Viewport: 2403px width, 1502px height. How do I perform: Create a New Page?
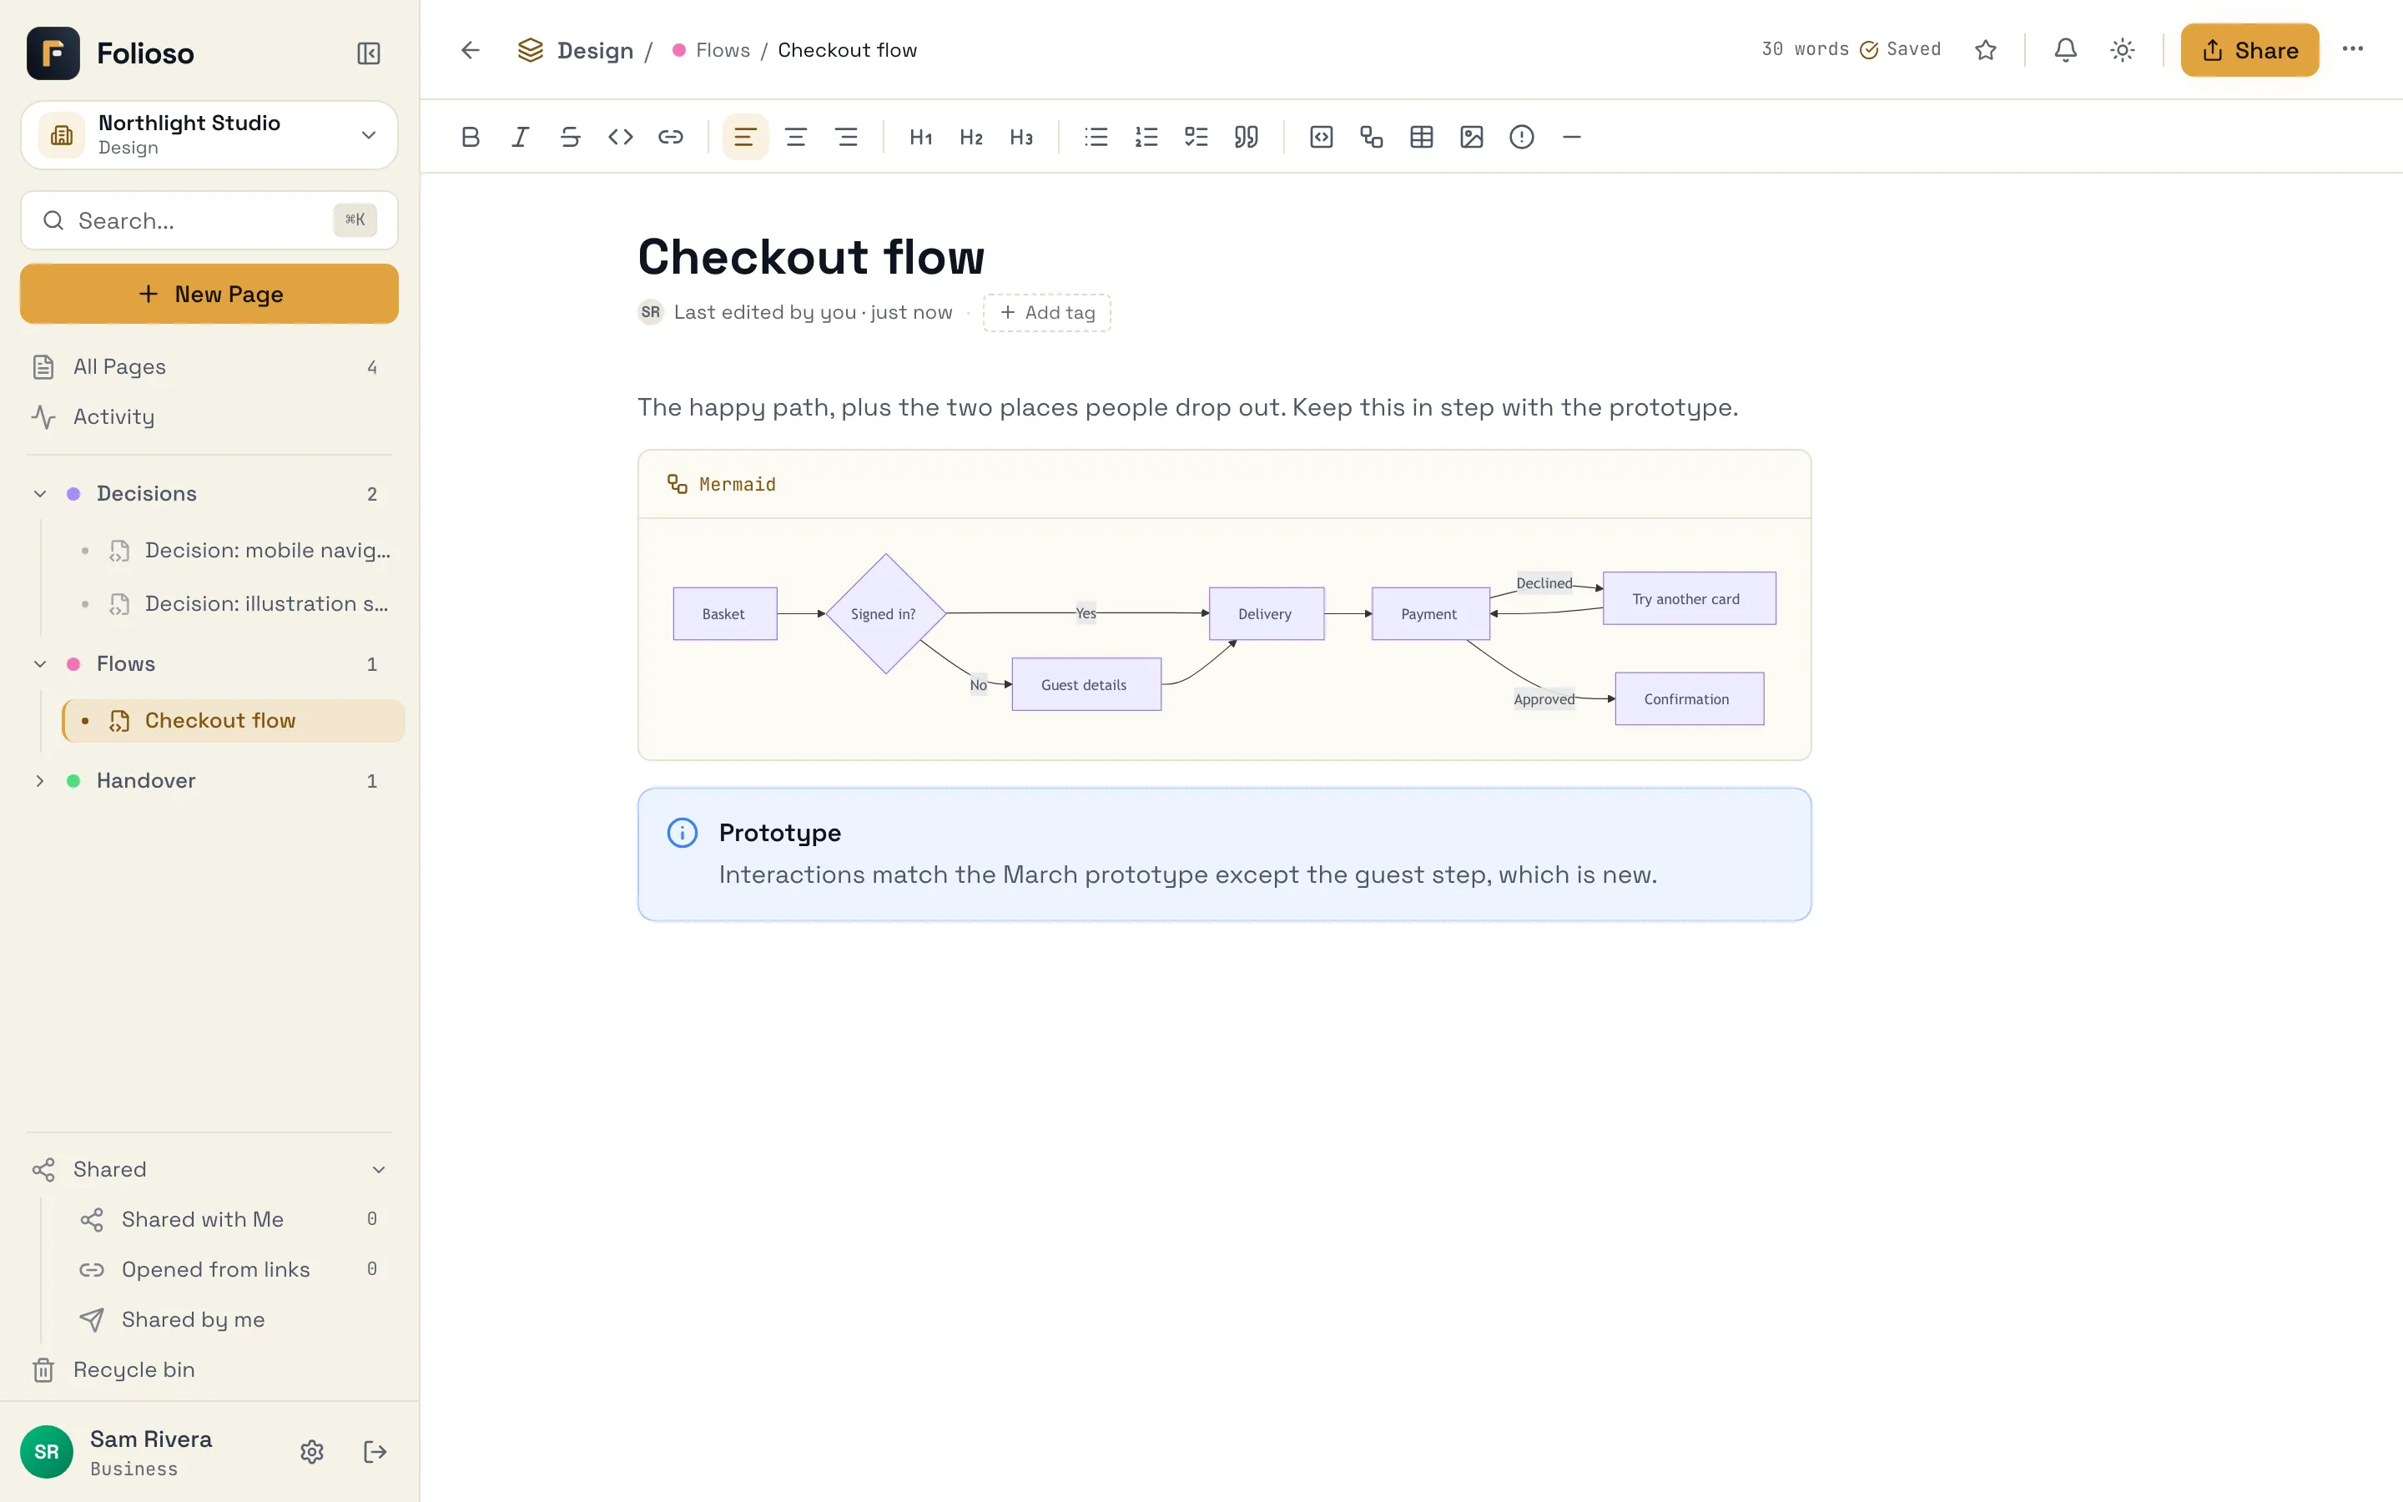click(x=209, y=294)
